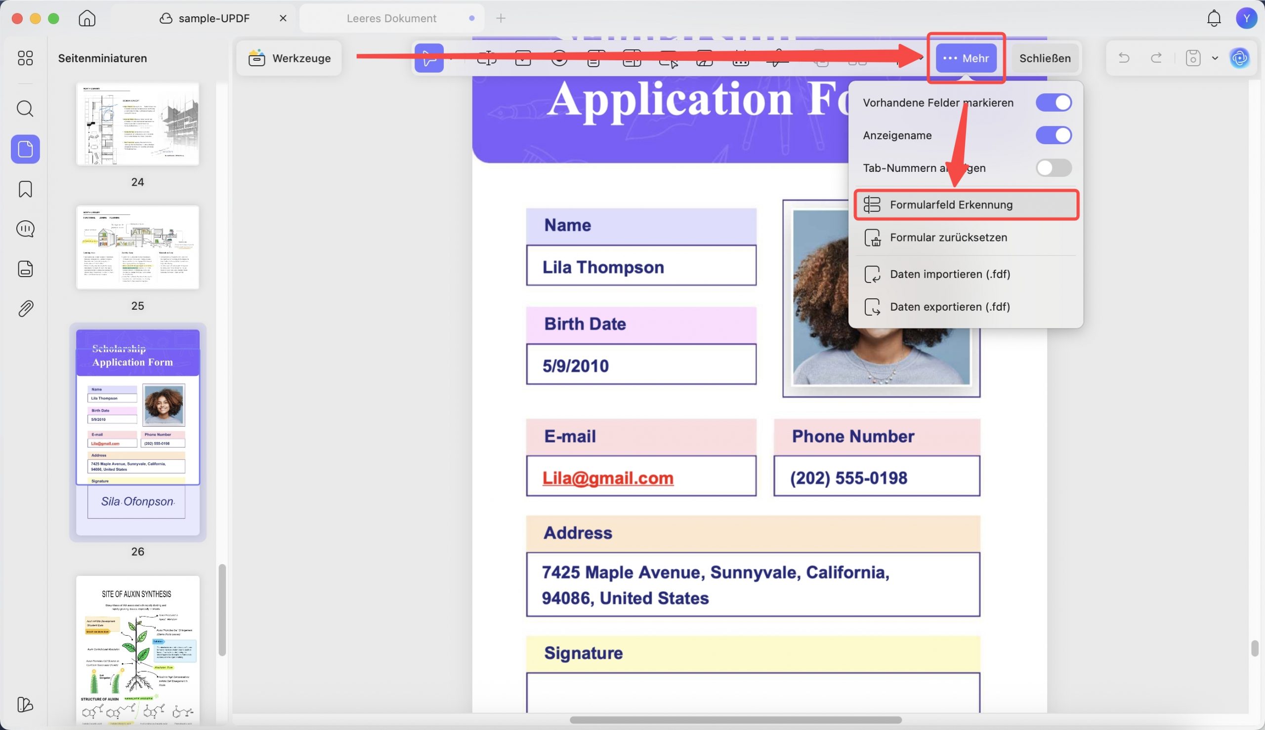This screenshot has height=730, width=1265.
Task: Enable Tab-Nummern anzeigen switch
Action: coord(1054,168)
